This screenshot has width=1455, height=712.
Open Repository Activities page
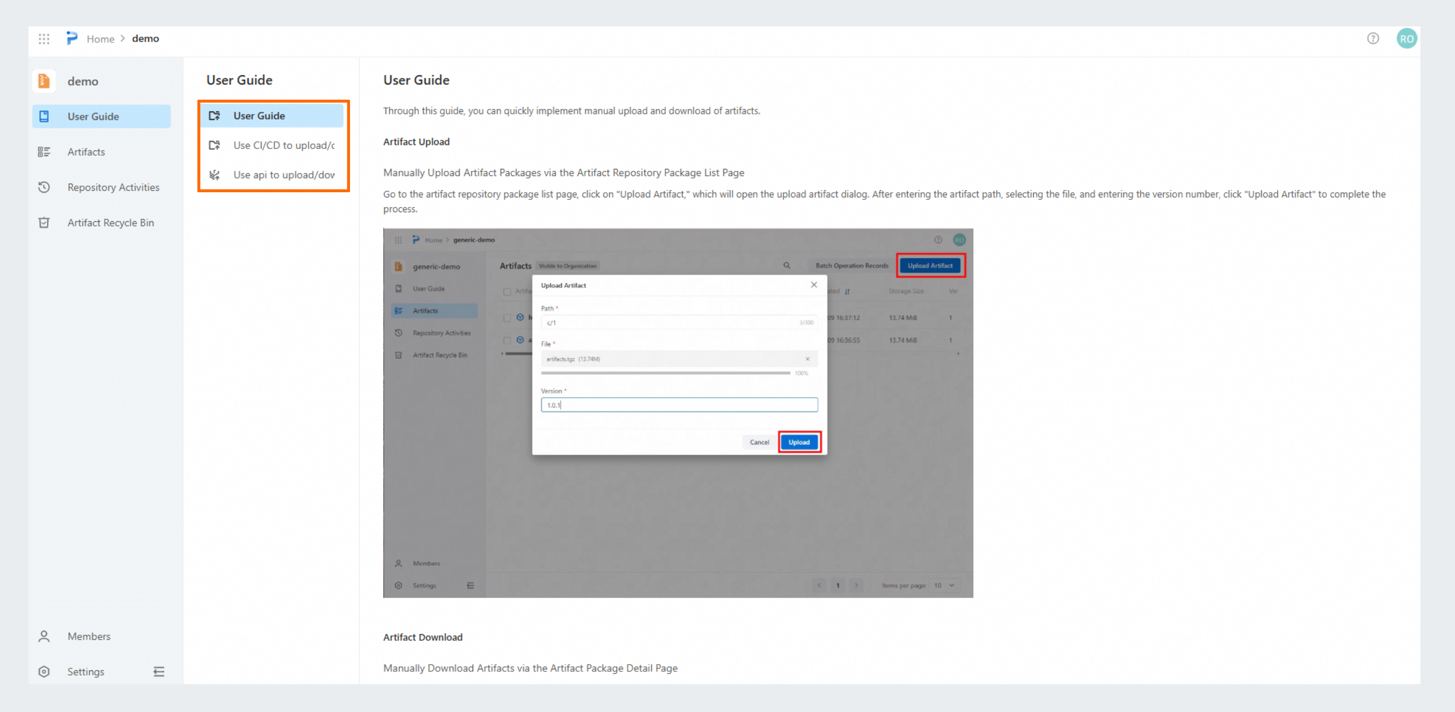pyautogui.click(x=113, y=188)
